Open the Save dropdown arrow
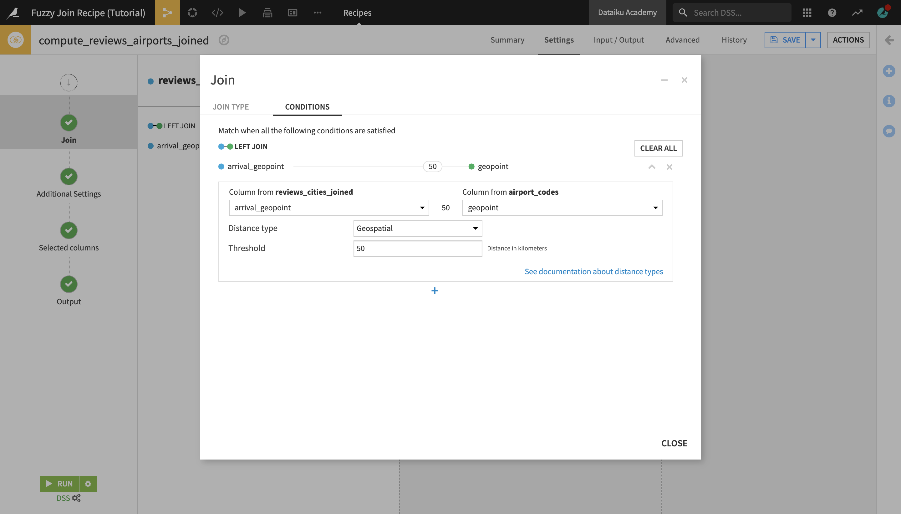The height and width of the screenshot is (514, 901). (813, 40)
